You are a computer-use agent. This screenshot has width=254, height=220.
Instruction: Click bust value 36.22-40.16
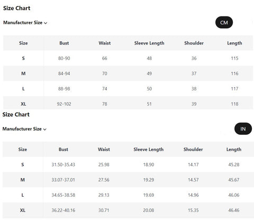(x=63, y=210)
